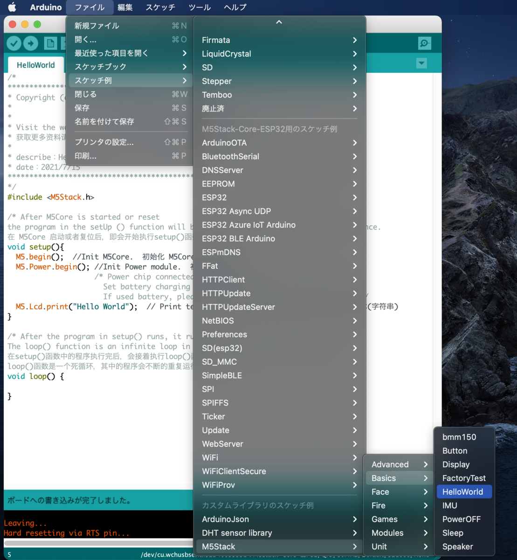517x560 pixels.
Task: Select the HelloWorld sketch tab
Action: tap(36, 65)
